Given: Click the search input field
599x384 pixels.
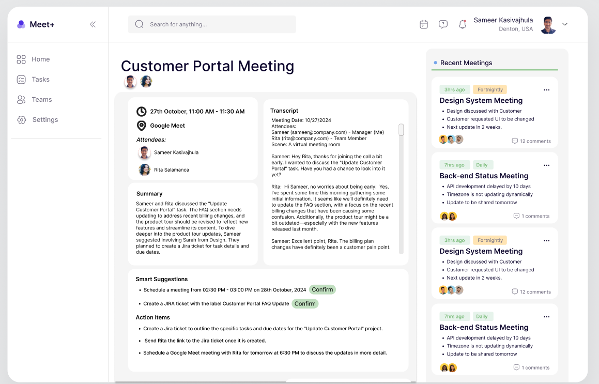Looking at the screenshot, I should point(212,24).
